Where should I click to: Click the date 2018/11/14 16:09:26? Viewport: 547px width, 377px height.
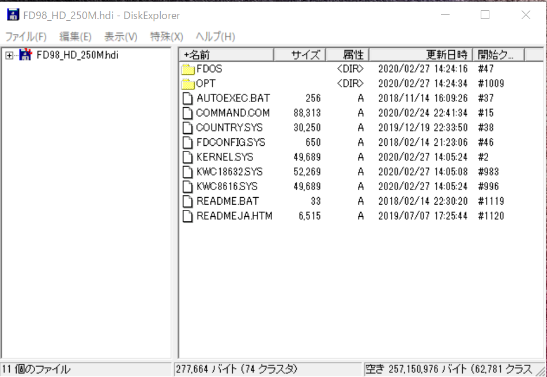point(423,98)
